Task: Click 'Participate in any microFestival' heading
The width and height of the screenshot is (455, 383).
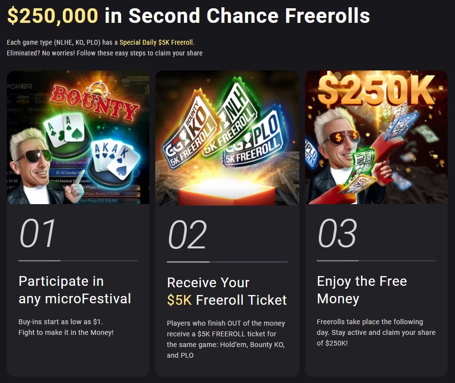Action: pos(74,290)
